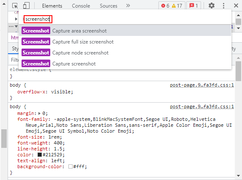Open DevTools settings gear
This screenshot has width=242, height=180.
[x=212, y=6]
